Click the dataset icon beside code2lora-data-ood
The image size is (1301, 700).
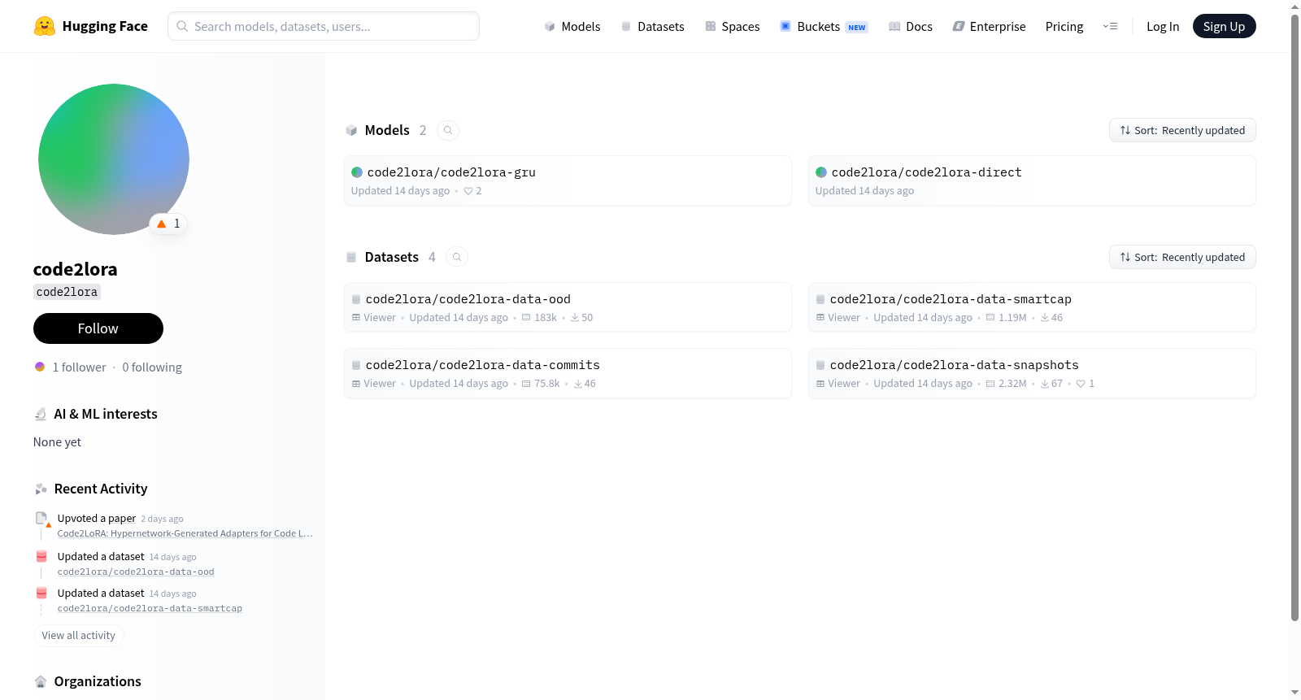click(x=356, y=299)
